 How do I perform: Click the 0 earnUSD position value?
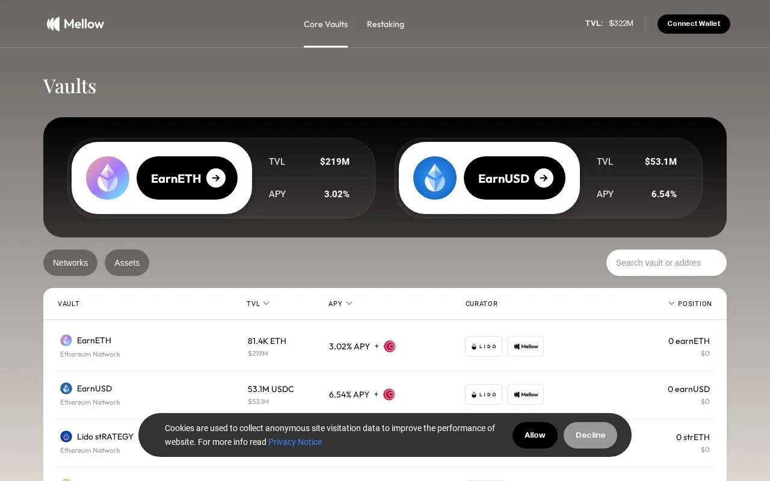689,389
